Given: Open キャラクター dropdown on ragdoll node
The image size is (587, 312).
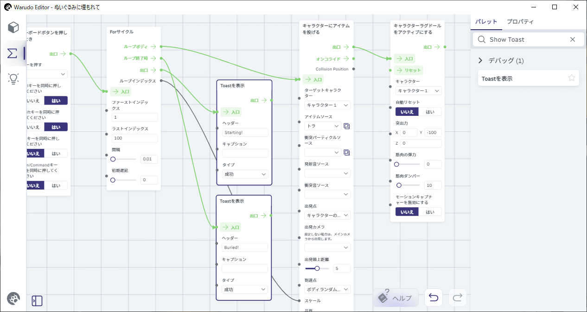Looking at the screenshot, I should click(419, 91).
